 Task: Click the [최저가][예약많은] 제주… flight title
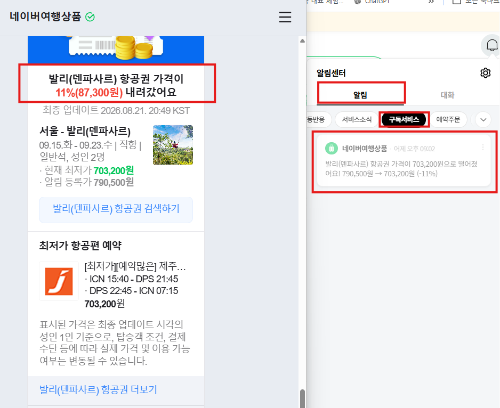click(135, 266)
